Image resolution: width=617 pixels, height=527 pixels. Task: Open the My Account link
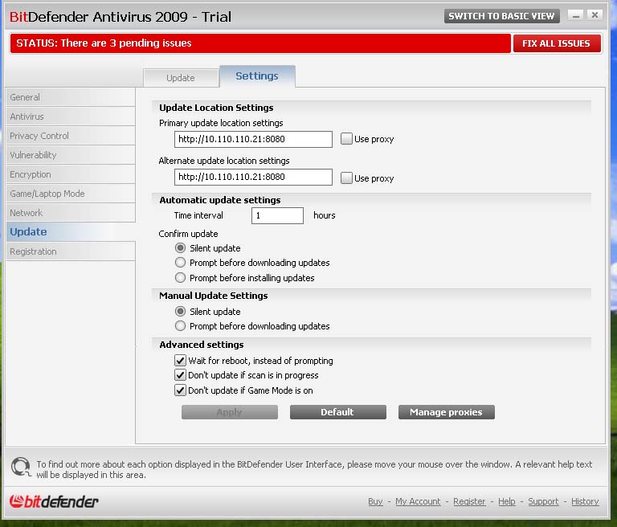point(418,501)
